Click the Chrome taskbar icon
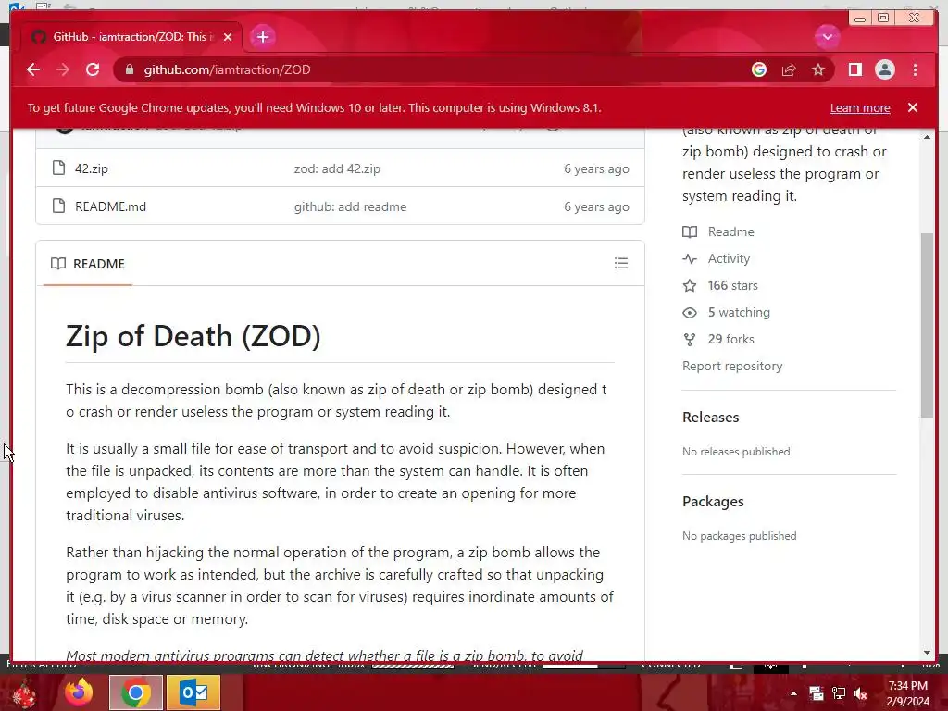Screen dimensions: 948x711 [136, 692]
